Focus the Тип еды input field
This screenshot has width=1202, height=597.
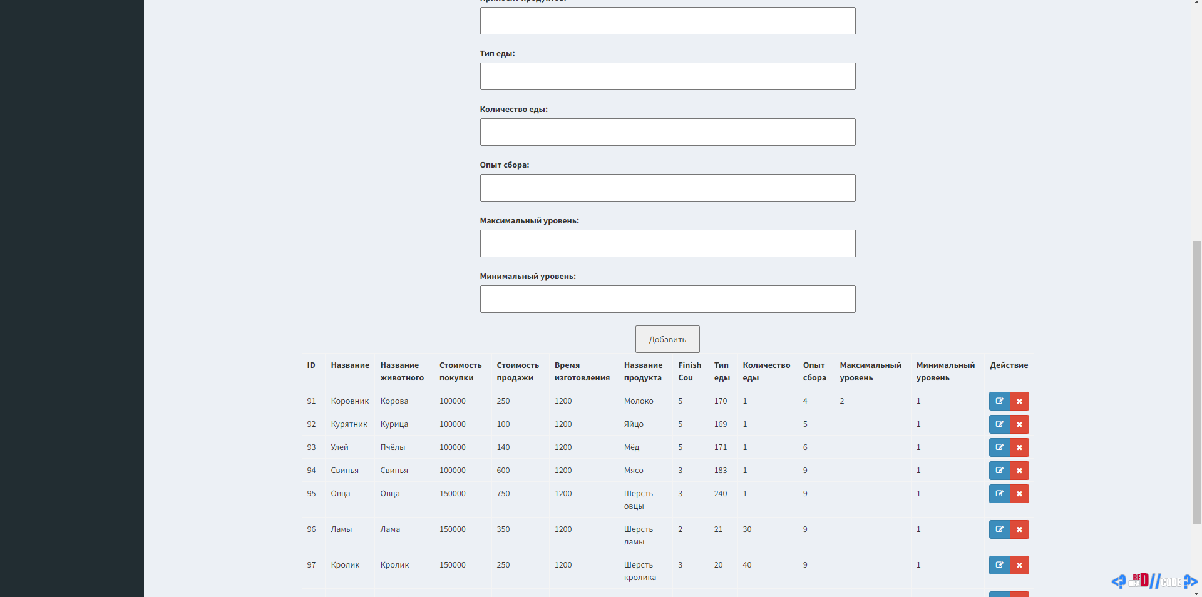click(x=667, y=76)
